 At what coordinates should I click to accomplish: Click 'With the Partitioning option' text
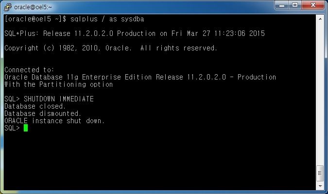click(x=59, y=84)
